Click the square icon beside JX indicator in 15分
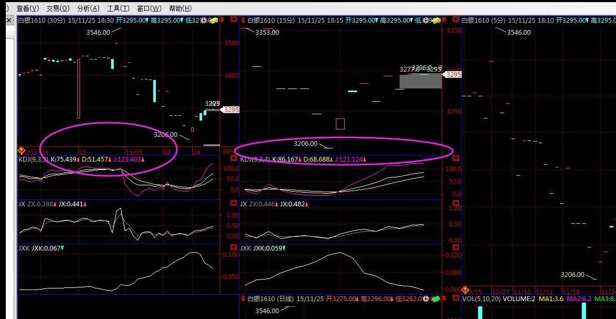The height and width of the screenshot is (319, 616). point(234,203)
